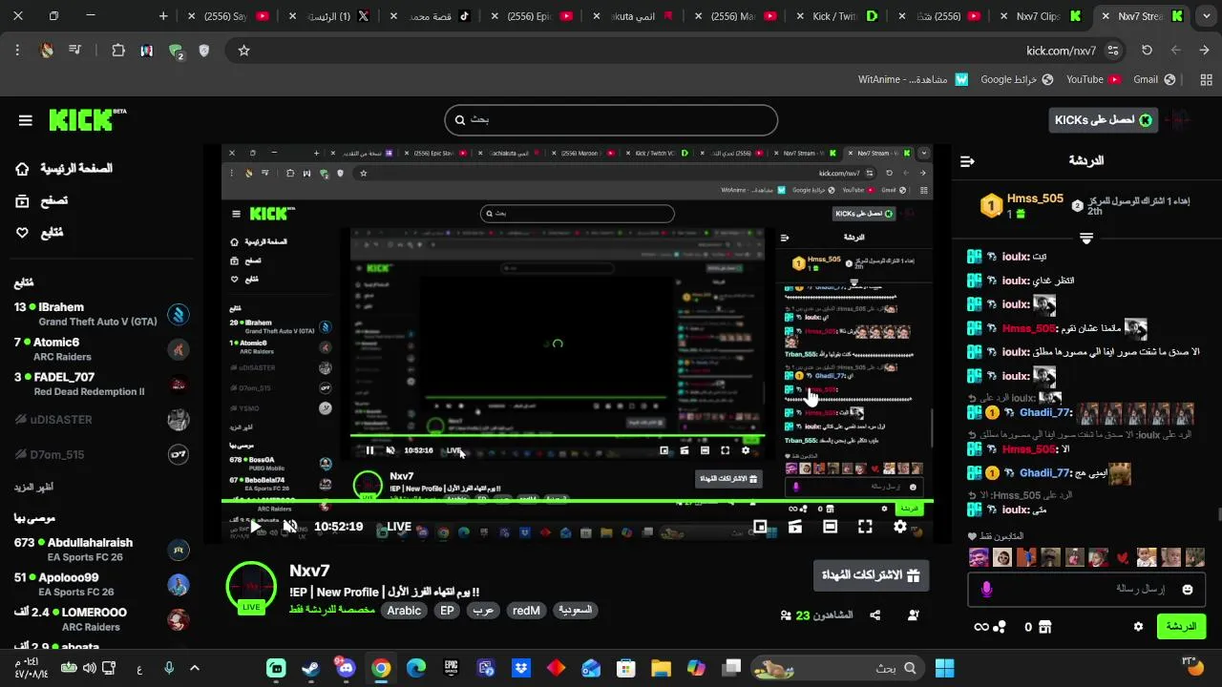This screenshot has width=1222, height=687.
Task: Open the تصفح browse section
Action: pos(42,200)
